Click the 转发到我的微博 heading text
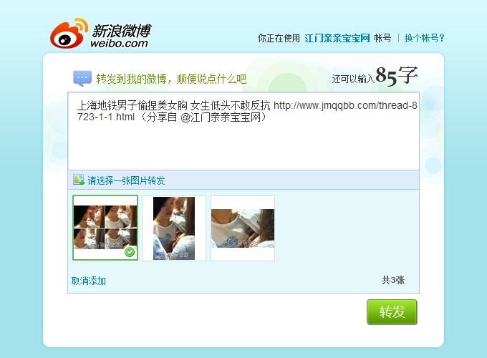 [131, 79]
